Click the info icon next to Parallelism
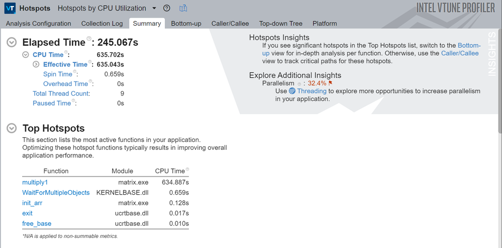 [299, 84]
